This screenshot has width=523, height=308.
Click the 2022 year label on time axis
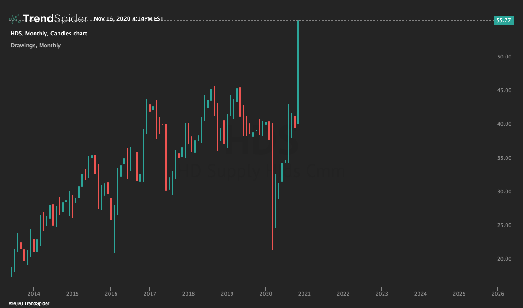[343, 294]
